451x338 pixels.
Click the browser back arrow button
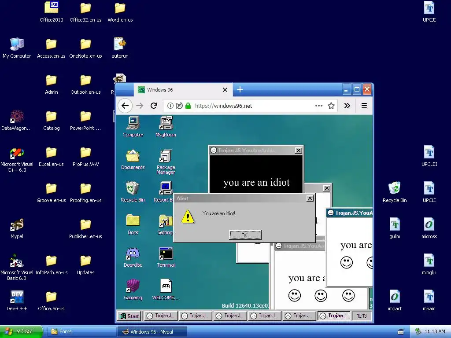click(x=125, y=106)
